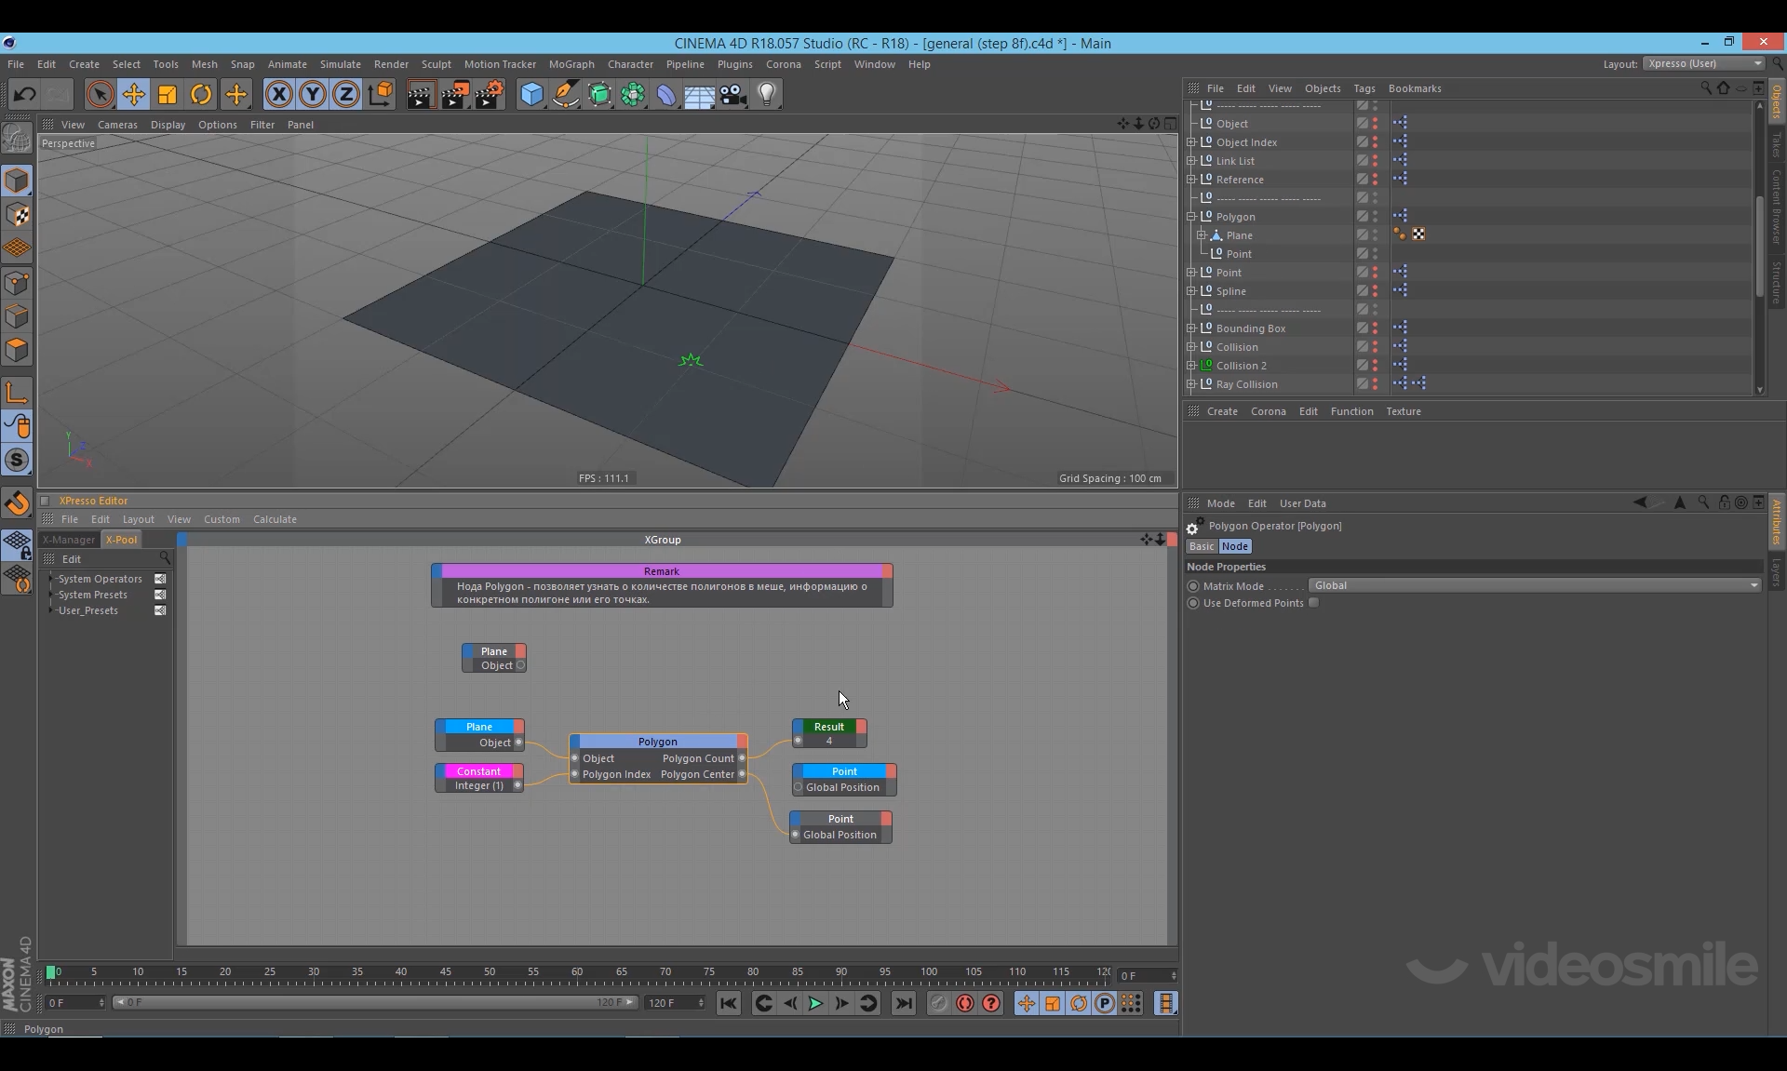Image resolution: width=1787 pixels, height=1071 pixels.
Task: Open Calculate menu in XPresso Editor
Action: [x=275, y=519]
